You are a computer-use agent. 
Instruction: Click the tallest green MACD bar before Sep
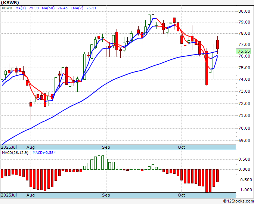coord(103,163)
